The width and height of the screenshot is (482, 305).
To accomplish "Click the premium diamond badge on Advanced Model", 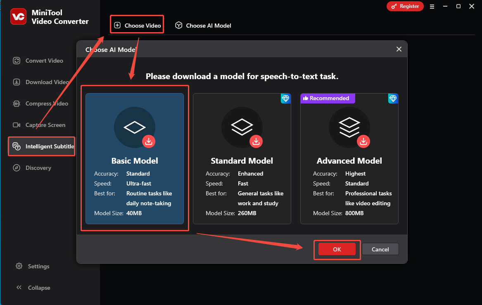I will click(393, 99).
